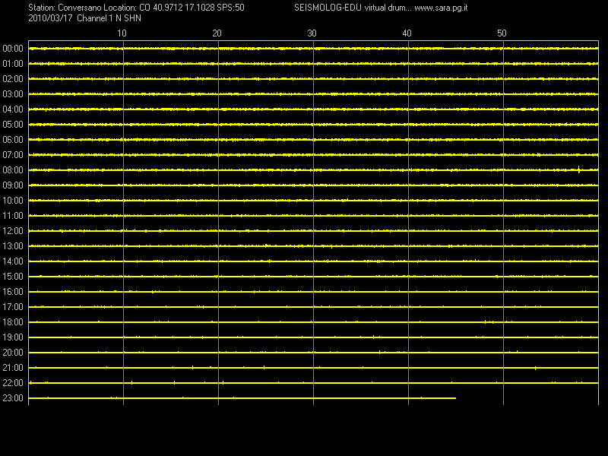Pick the 15:00 hour label

tap(13, 277)
